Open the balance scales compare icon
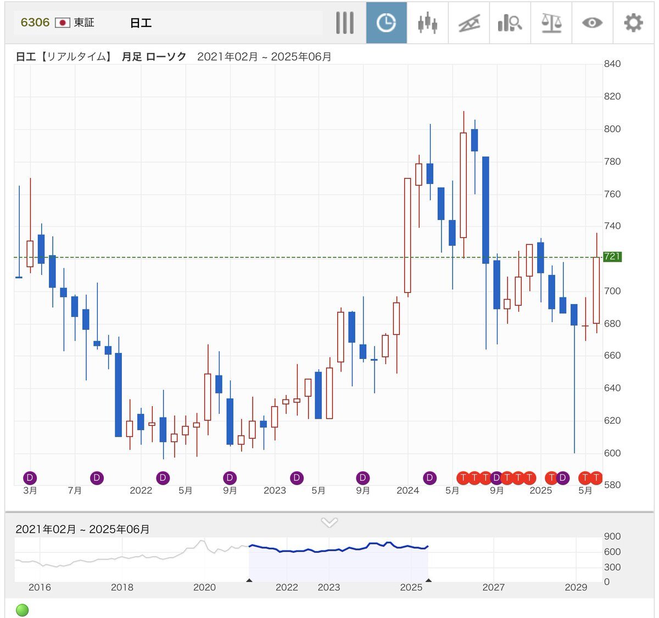The width and height of the screenshot is (659, 618). (551, 23)
